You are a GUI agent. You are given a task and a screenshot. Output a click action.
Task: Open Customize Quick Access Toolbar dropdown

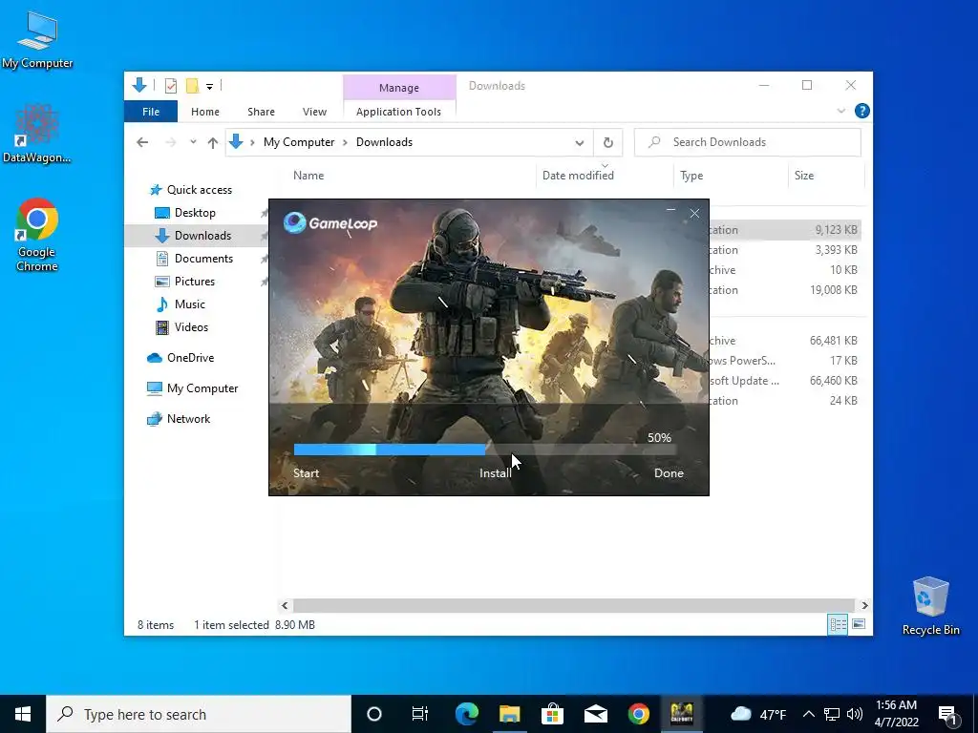(209, 87)
